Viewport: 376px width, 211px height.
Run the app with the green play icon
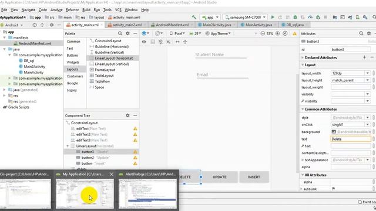273,17
